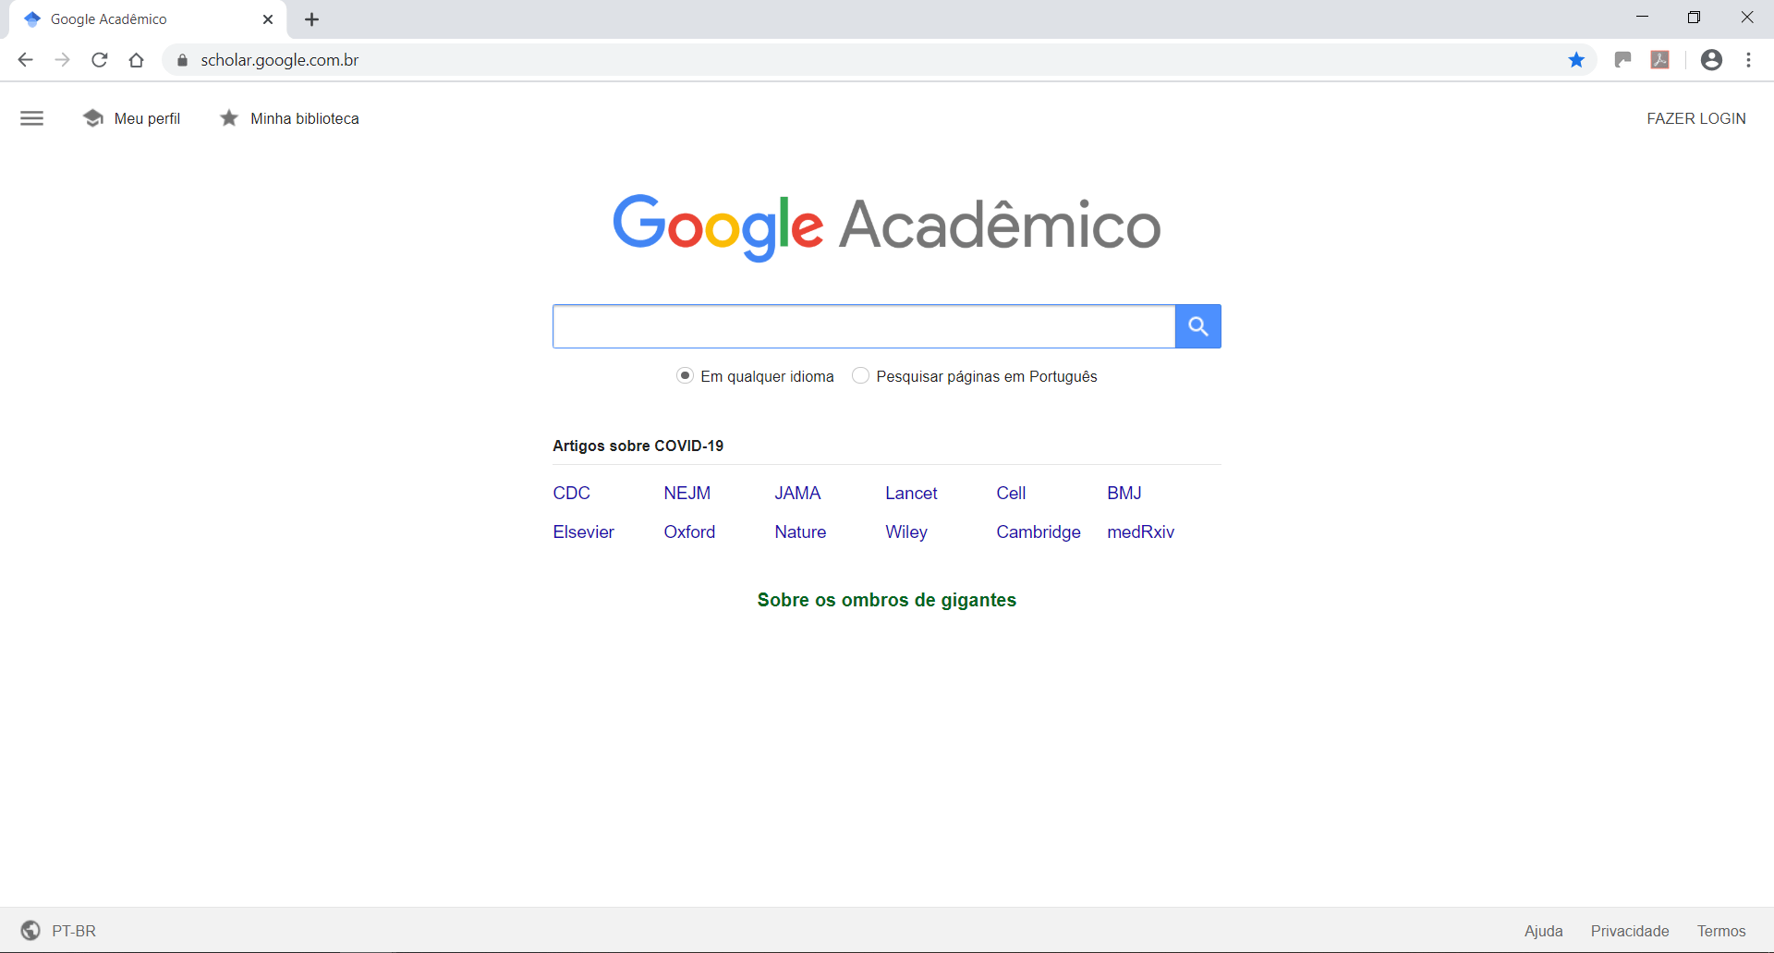This screenshot has width=1774, height=953.
Task: Open the Chrome customization menu
Action: click(x=1748, y=59)
